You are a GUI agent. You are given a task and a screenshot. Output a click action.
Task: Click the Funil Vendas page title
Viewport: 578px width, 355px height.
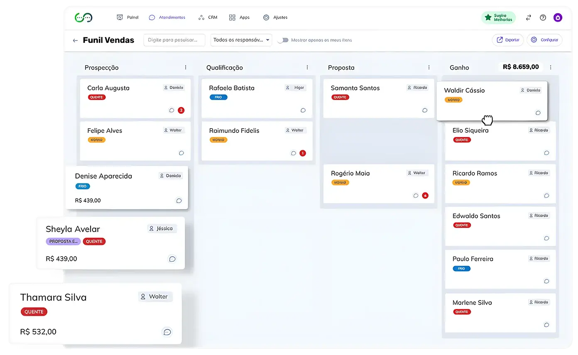tap(108, 40)
